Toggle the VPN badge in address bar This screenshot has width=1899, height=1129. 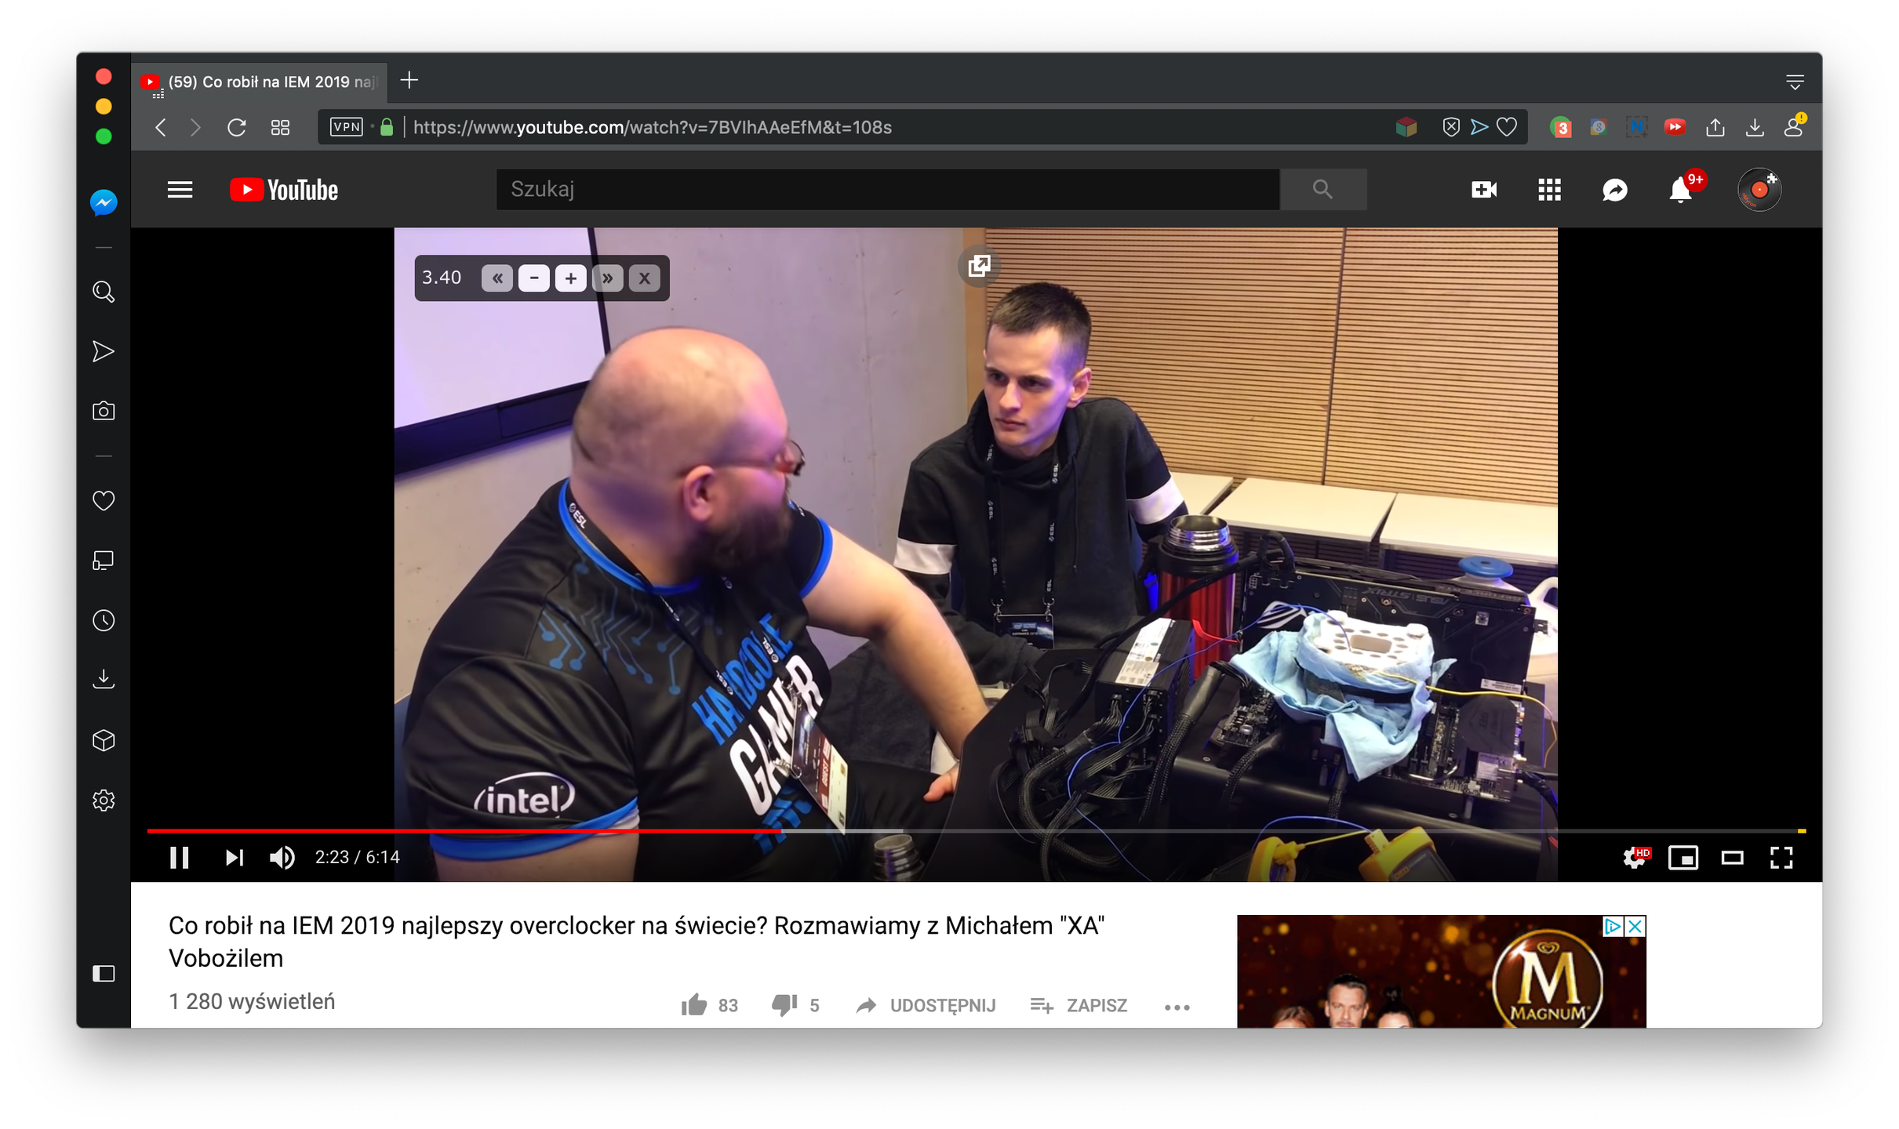point(346,127)
